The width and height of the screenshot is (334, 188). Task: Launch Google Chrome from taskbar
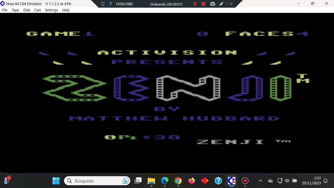178,181
